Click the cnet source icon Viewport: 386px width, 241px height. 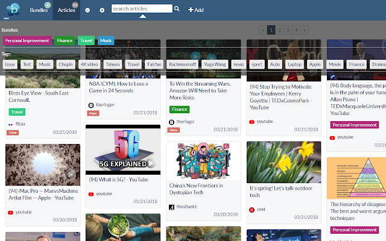point(252,210)
